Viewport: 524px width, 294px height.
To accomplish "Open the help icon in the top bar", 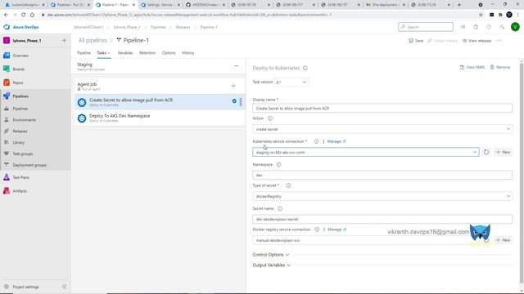I will coord(489,27).
